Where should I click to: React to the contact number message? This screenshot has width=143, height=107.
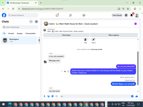[x=68, y=71]
